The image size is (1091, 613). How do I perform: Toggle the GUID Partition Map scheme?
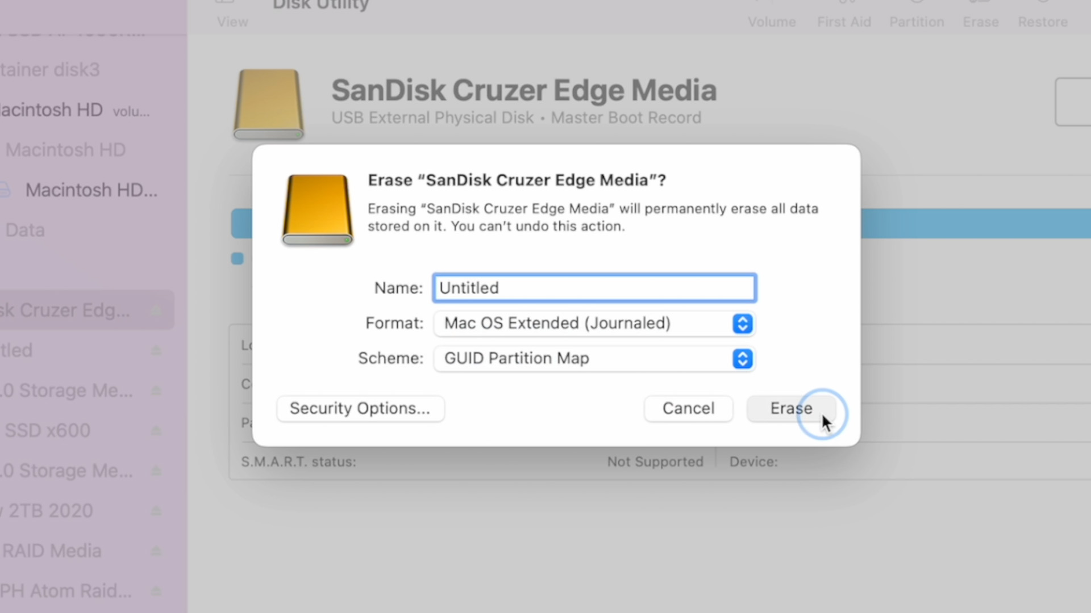click(x=743, y=359)
